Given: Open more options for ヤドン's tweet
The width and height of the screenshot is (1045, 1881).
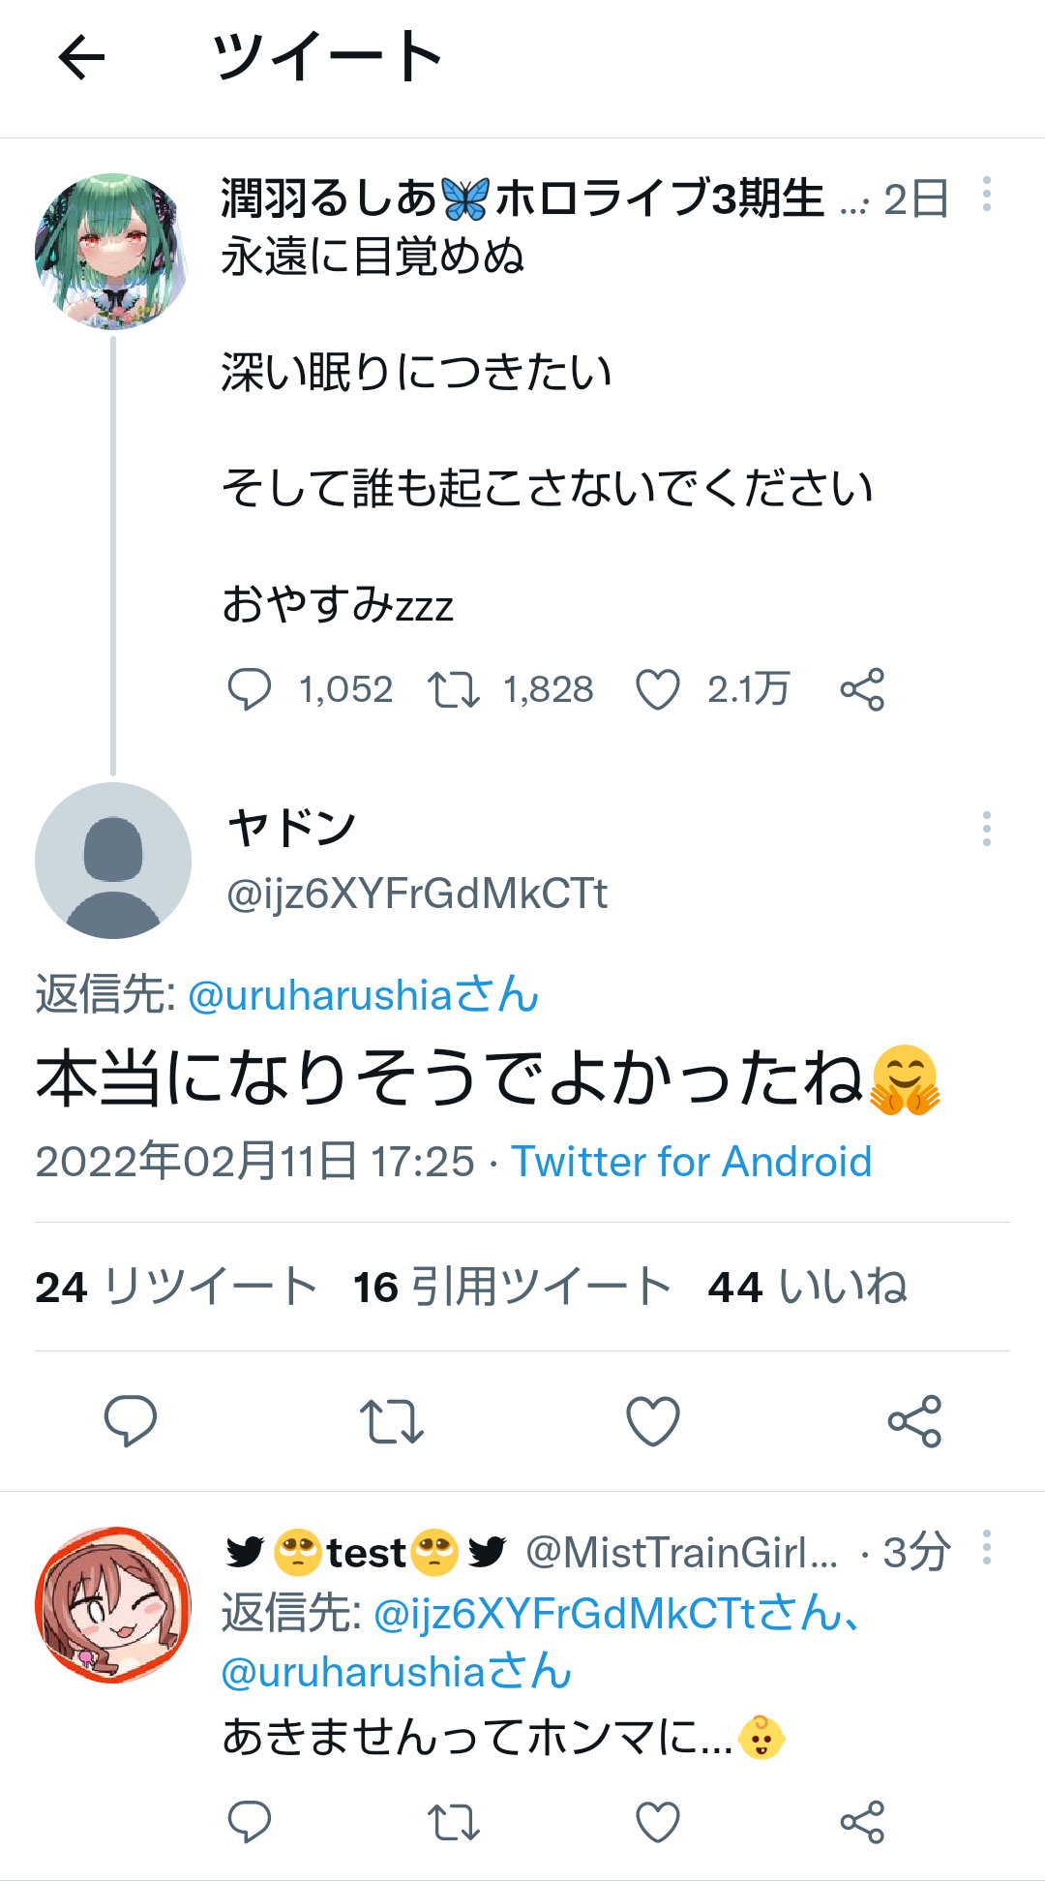Looking at the screenshot, I should coord(986,829).
